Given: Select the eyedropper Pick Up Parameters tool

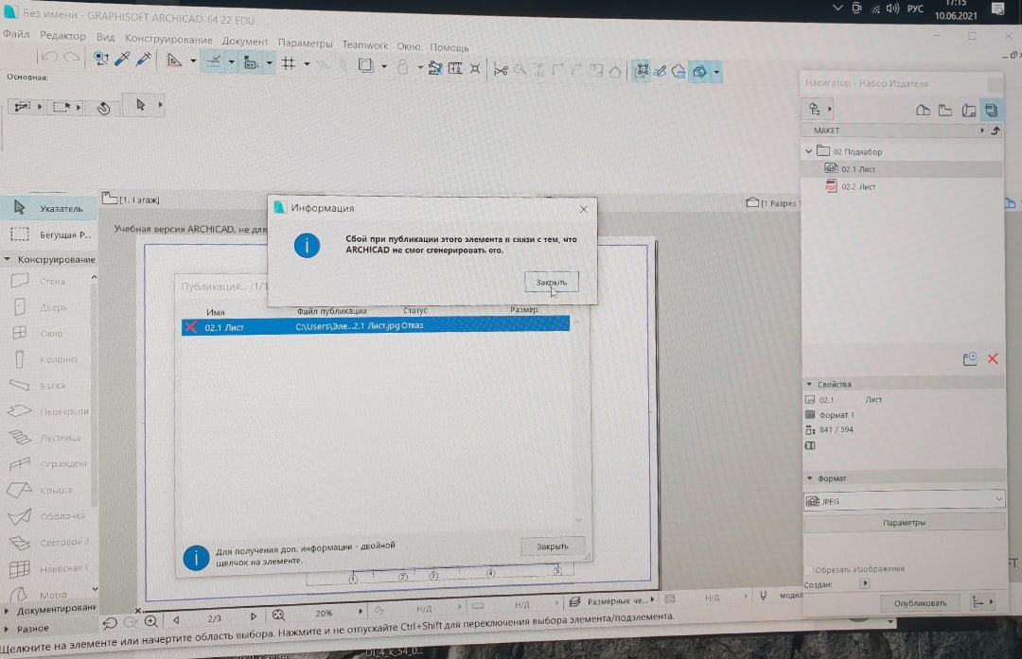Looking at the screenshot, I should pyautogui.click(x=122, y=59).
